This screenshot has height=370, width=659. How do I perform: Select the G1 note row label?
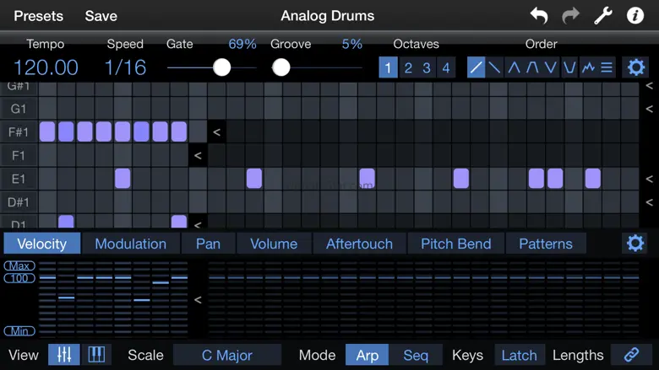coord(19,109)
